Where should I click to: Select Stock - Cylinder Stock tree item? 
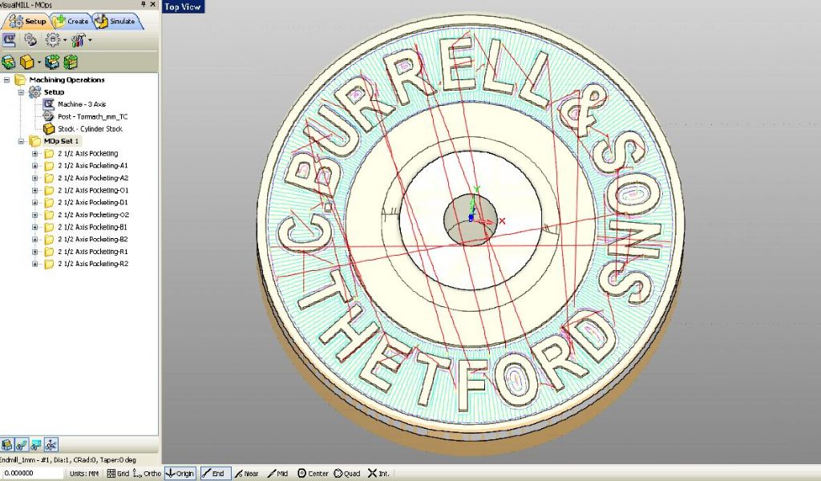coord(90,129)
